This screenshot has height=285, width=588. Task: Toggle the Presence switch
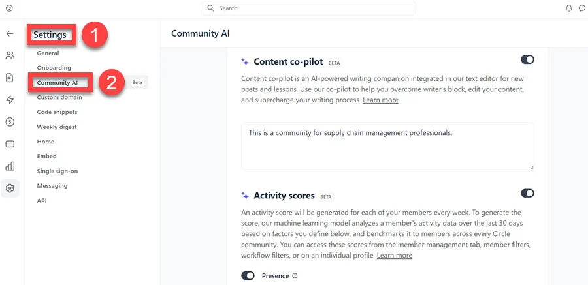click(x=248, y=276)
